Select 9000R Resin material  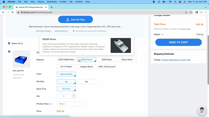(x=87, y=60)
